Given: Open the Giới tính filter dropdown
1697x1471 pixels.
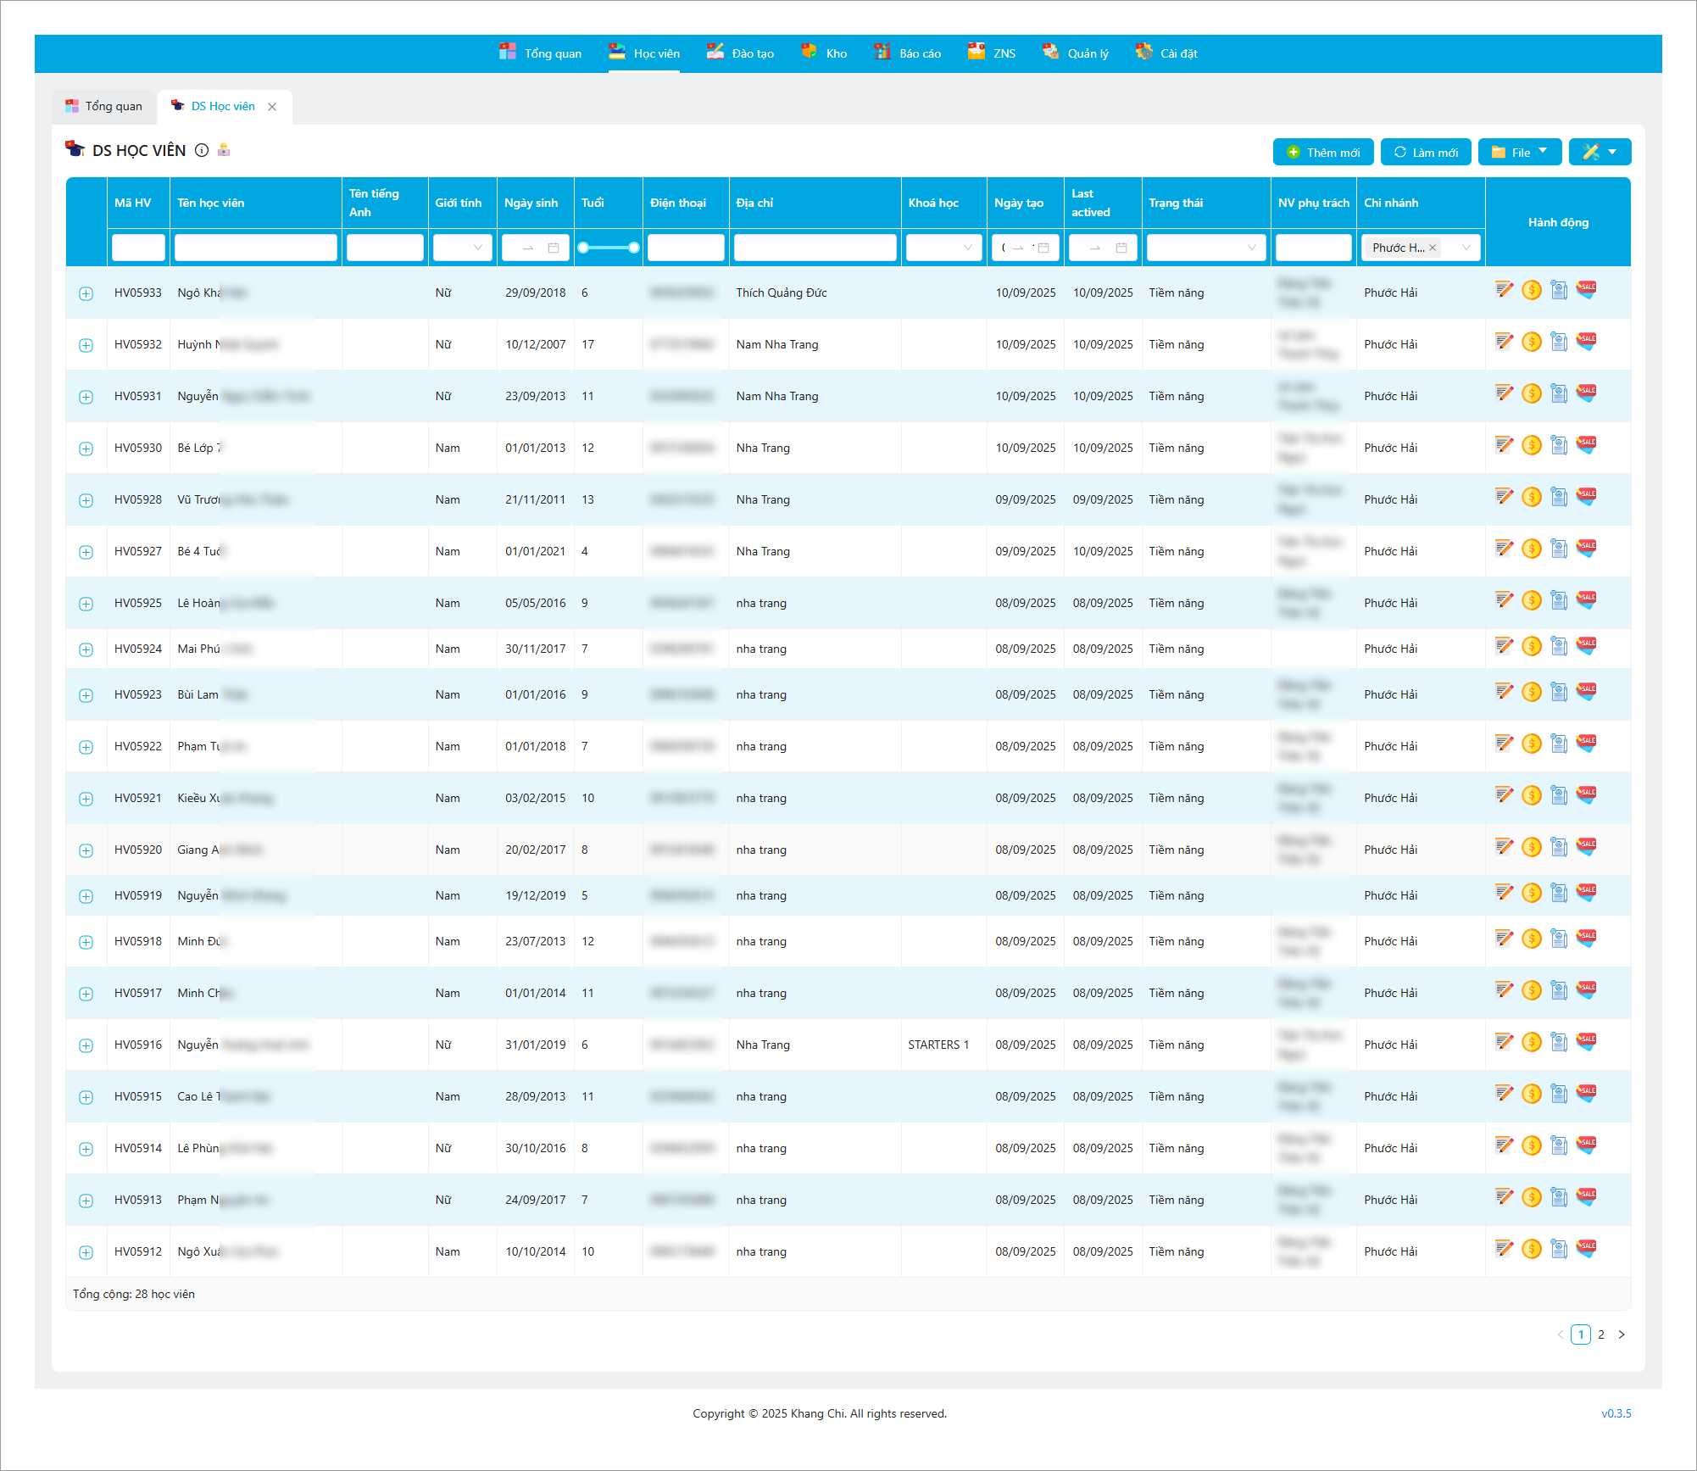Looking at the screenshot, I should (x=462, y=248).
